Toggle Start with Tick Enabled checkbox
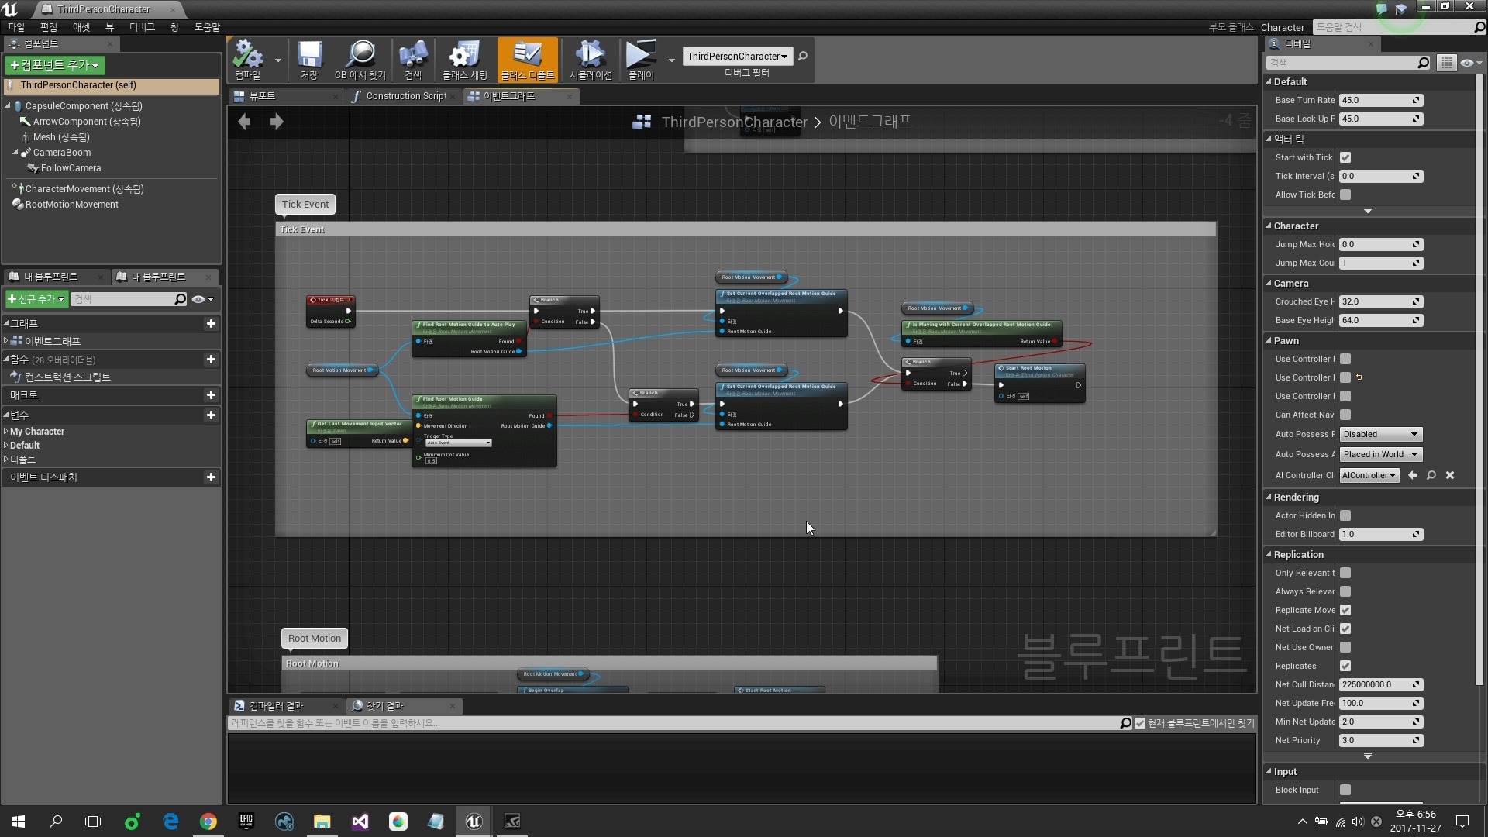The image size is (1488, 837). (x=1345, y=157)
